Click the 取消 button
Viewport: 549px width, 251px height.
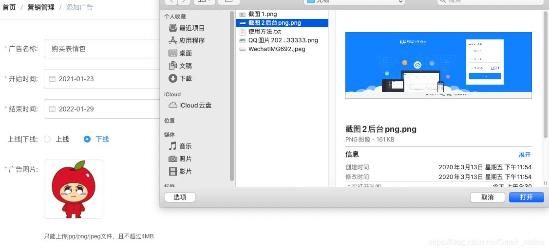pyautogui.click(x=487, y=197)
